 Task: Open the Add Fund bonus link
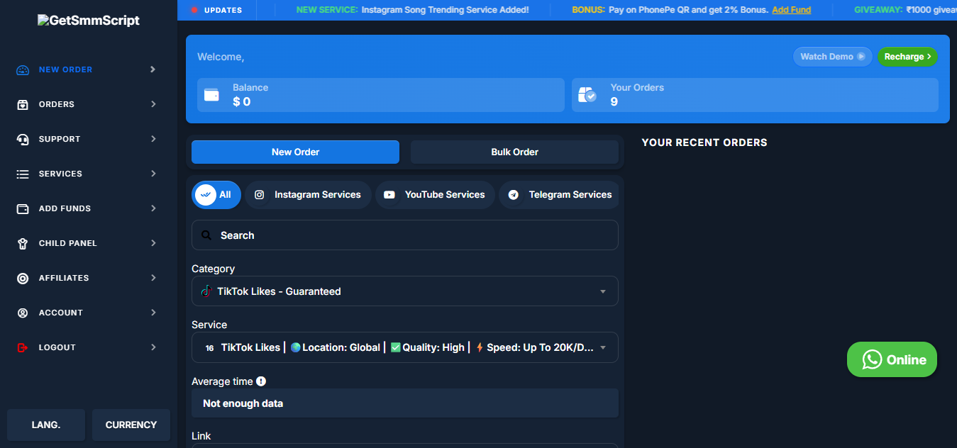[791, 10]
